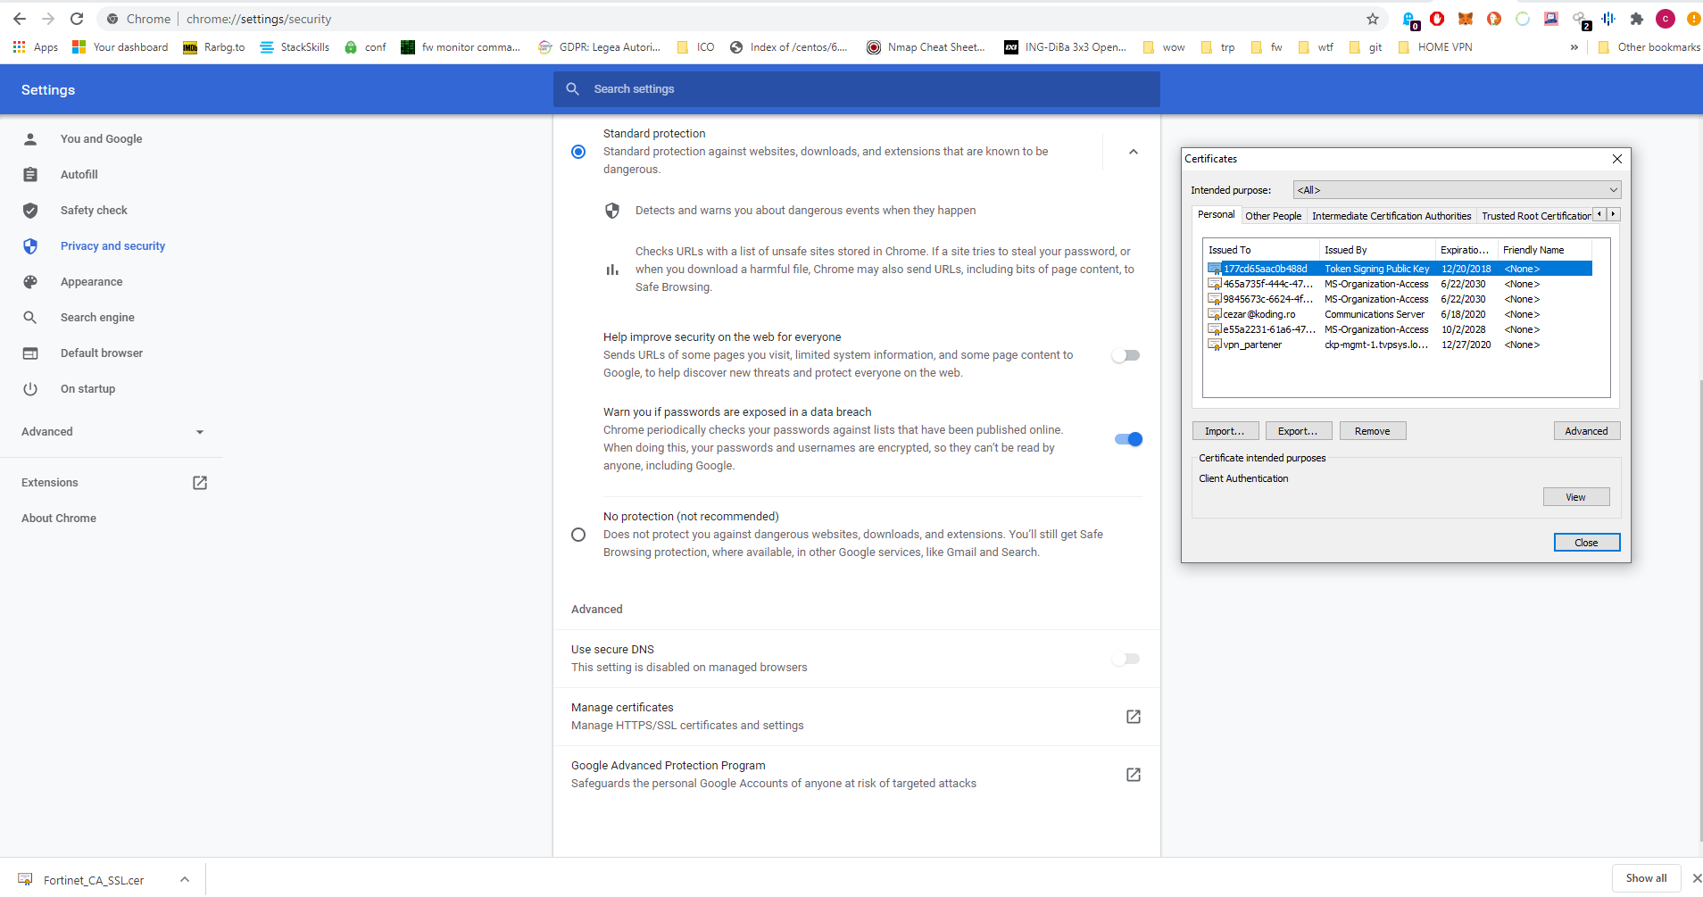Select the vpn_partener certificate entry
The height and width of the screenshot is (897, 1703).
pyautogui.click(x=1253, y=345)
